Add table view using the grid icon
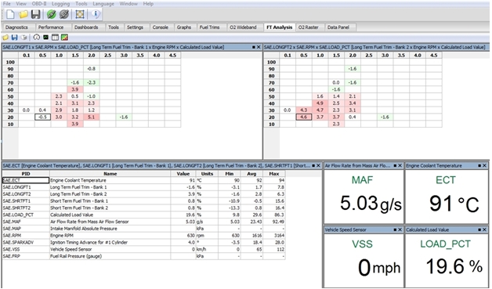 (55, 38)
